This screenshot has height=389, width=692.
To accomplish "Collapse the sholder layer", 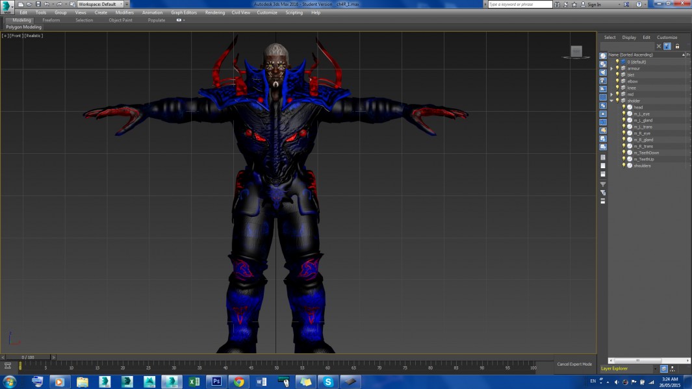I will (x=611, y=101).
